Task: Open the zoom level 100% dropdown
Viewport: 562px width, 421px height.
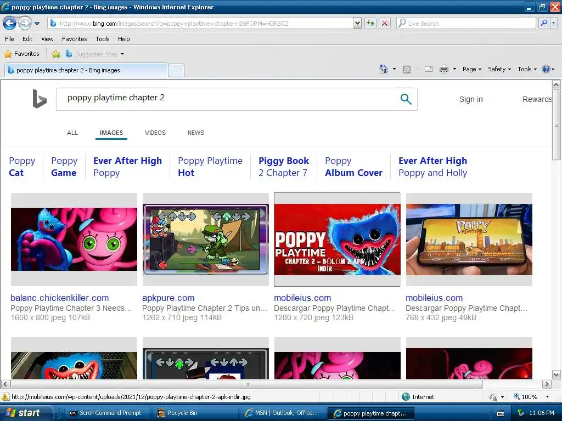Action: (547, 397)
